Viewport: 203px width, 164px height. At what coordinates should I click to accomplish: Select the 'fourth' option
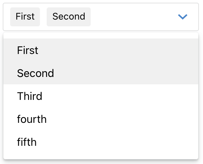coord(32,119)
